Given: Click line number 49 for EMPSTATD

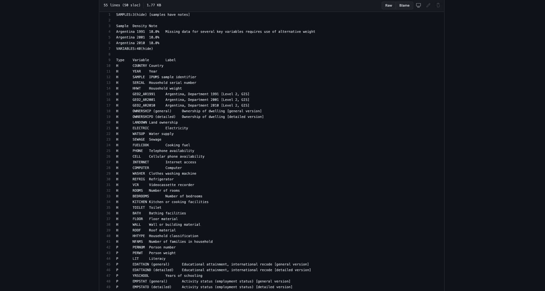Looking at the screenshot, I should coord(108,287).
